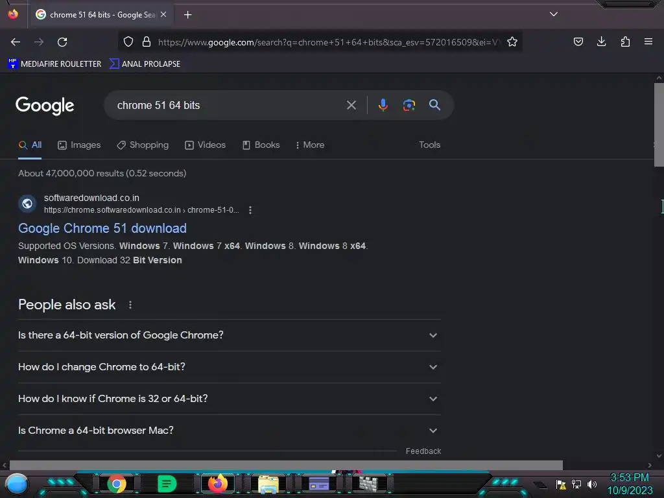Expand "Is Chrome a 64-bit browser Mac?"
Image resolution: width=664 pixels, height=498 pixels.
pyautogui.click(x=229, y=431)
